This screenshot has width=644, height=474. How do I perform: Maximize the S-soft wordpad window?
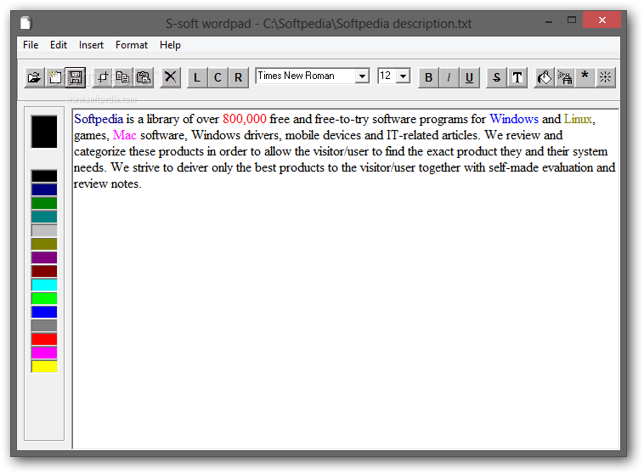(571, 20)
